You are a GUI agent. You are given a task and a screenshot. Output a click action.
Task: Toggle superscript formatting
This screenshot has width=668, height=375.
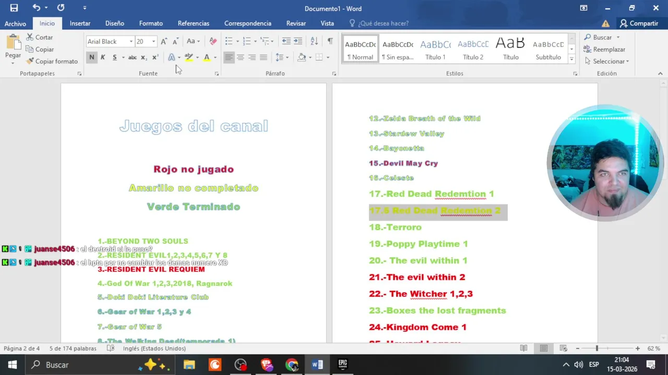pyautogui.click(x=155, y=57)
